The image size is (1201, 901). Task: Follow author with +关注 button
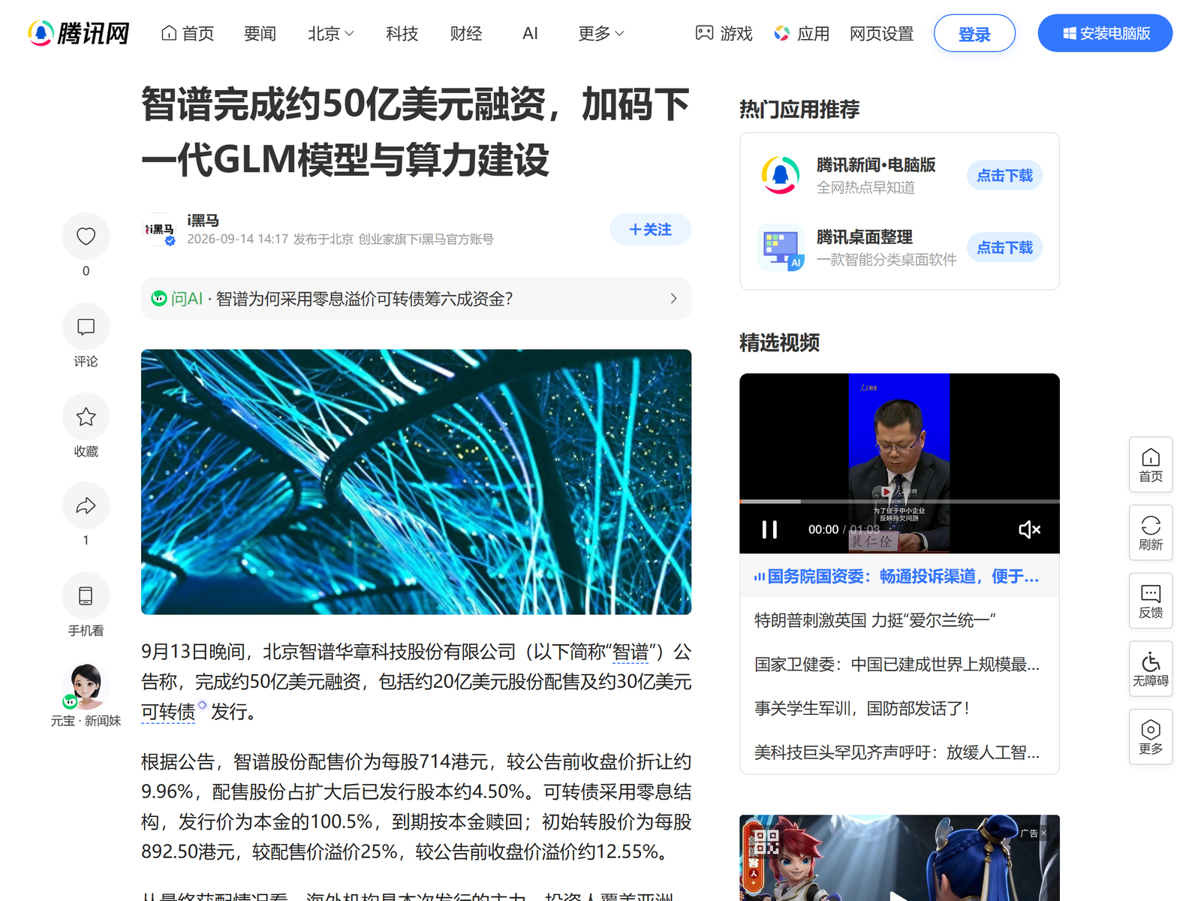(650, 229)
